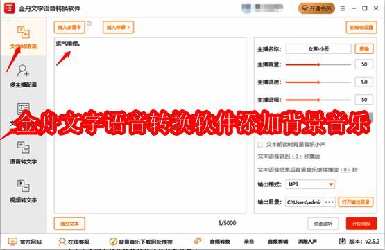Open the 文字转语音 text-to-speech tab
This screenshot has width=385, height=250.
click(x=24, y=37)
